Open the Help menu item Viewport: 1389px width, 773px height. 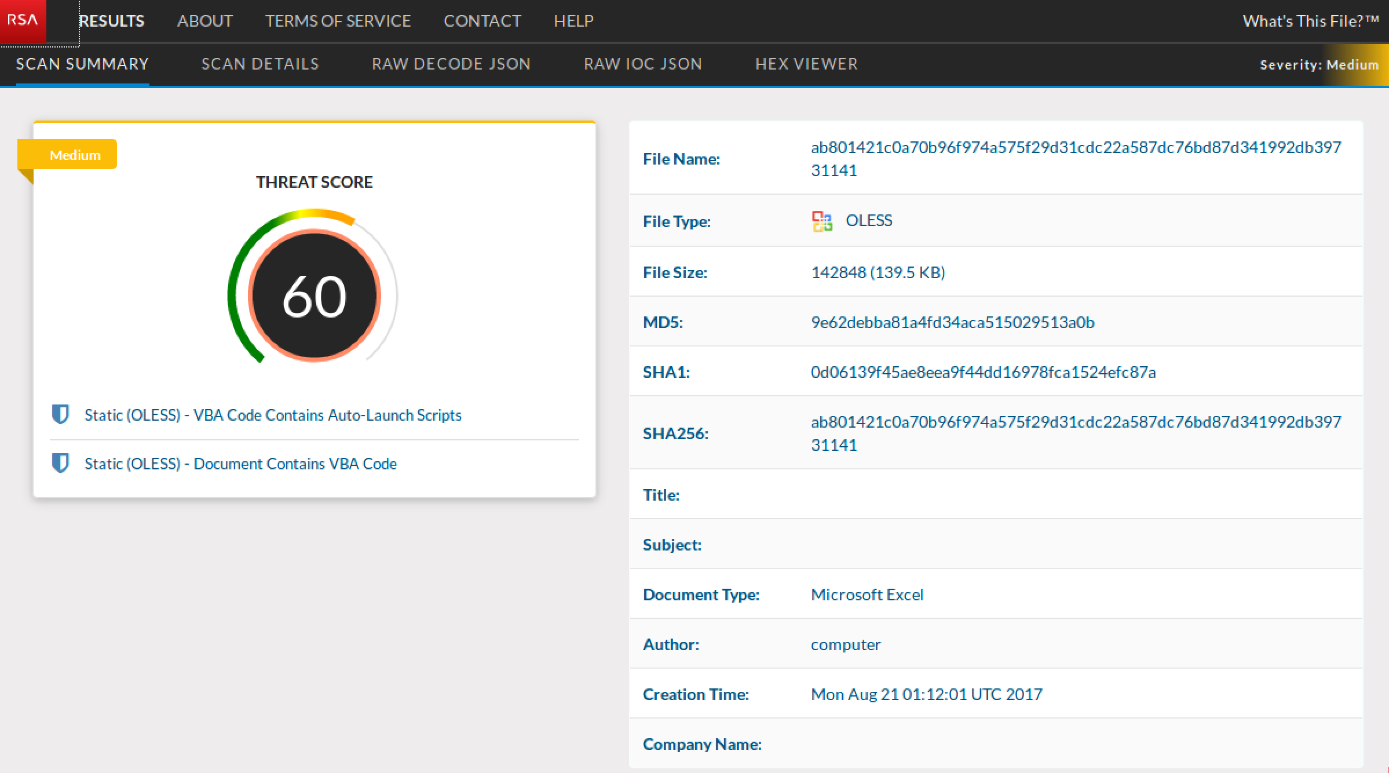click(x=573, y=21)
